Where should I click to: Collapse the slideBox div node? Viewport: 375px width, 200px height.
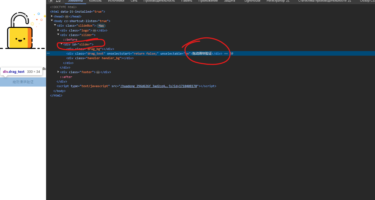(x=55, y=26)
